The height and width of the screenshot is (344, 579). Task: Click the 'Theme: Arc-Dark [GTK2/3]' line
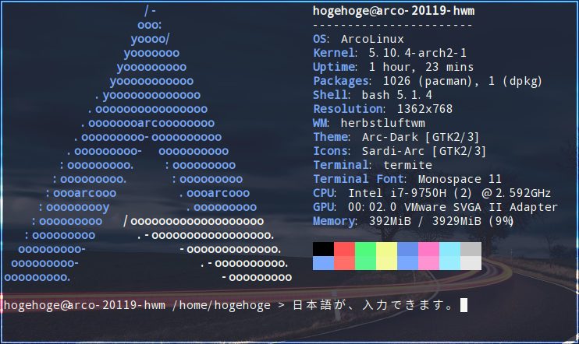pyautogui.click(x=396, y=137)
